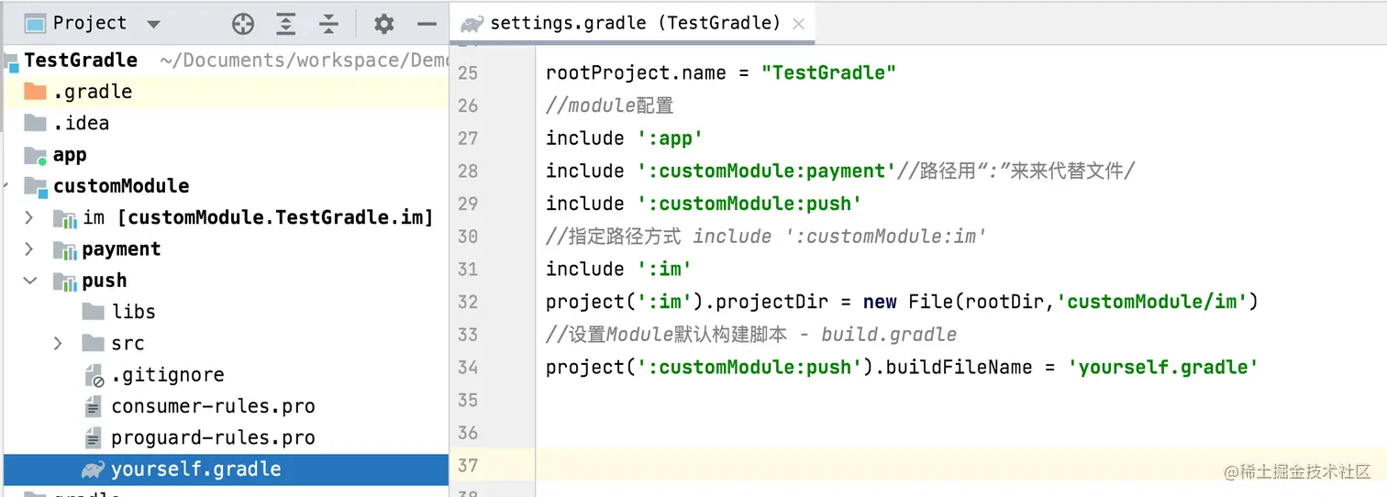
Task: Select the .idea folder
Action: (81, 123)
